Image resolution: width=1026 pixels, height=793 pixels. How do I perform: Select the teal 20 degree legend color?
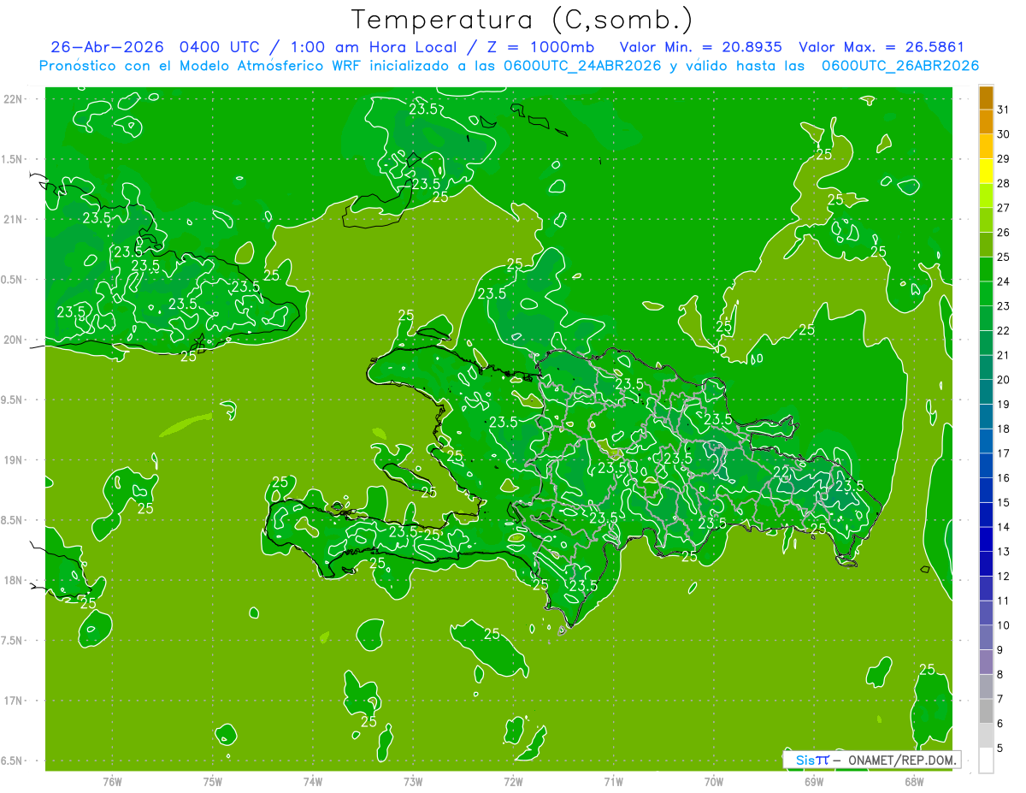coord(986,368)
